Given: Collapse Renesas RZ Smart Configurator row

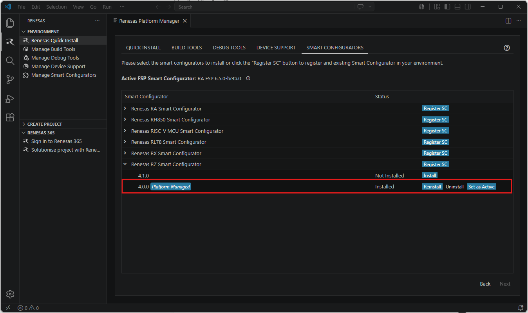Looking at the screenshot, I should [125, 164].
